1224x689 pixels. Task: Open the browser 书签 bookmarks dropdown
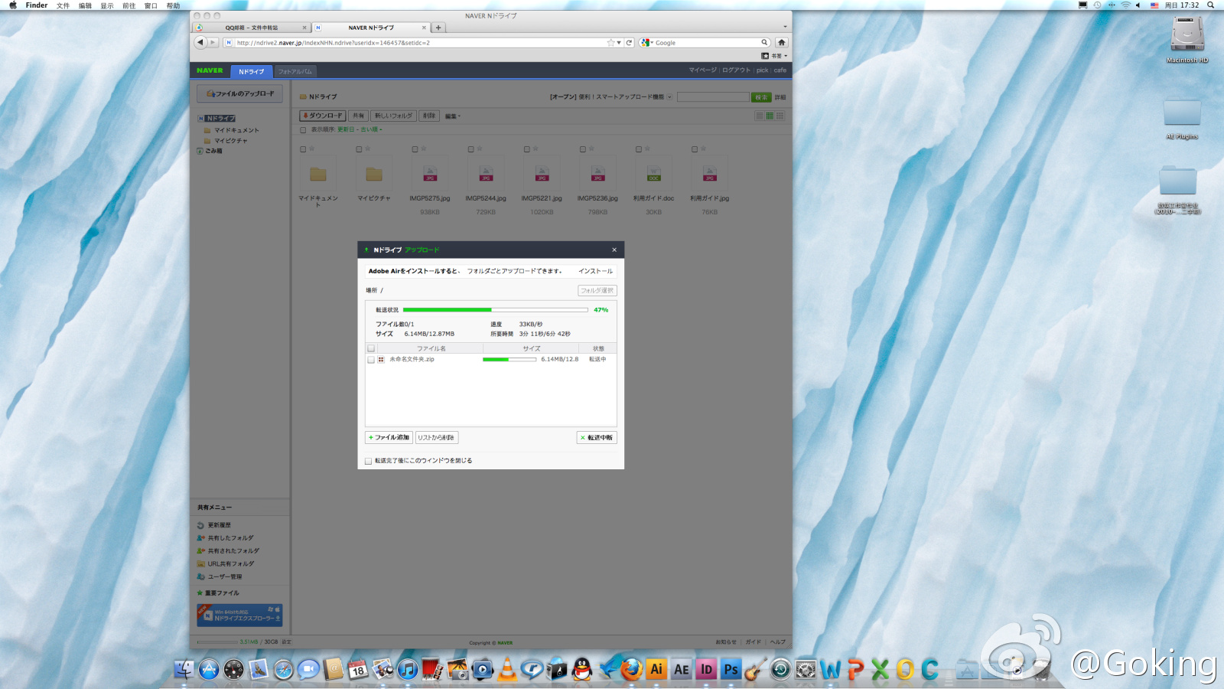coord(774,56)
